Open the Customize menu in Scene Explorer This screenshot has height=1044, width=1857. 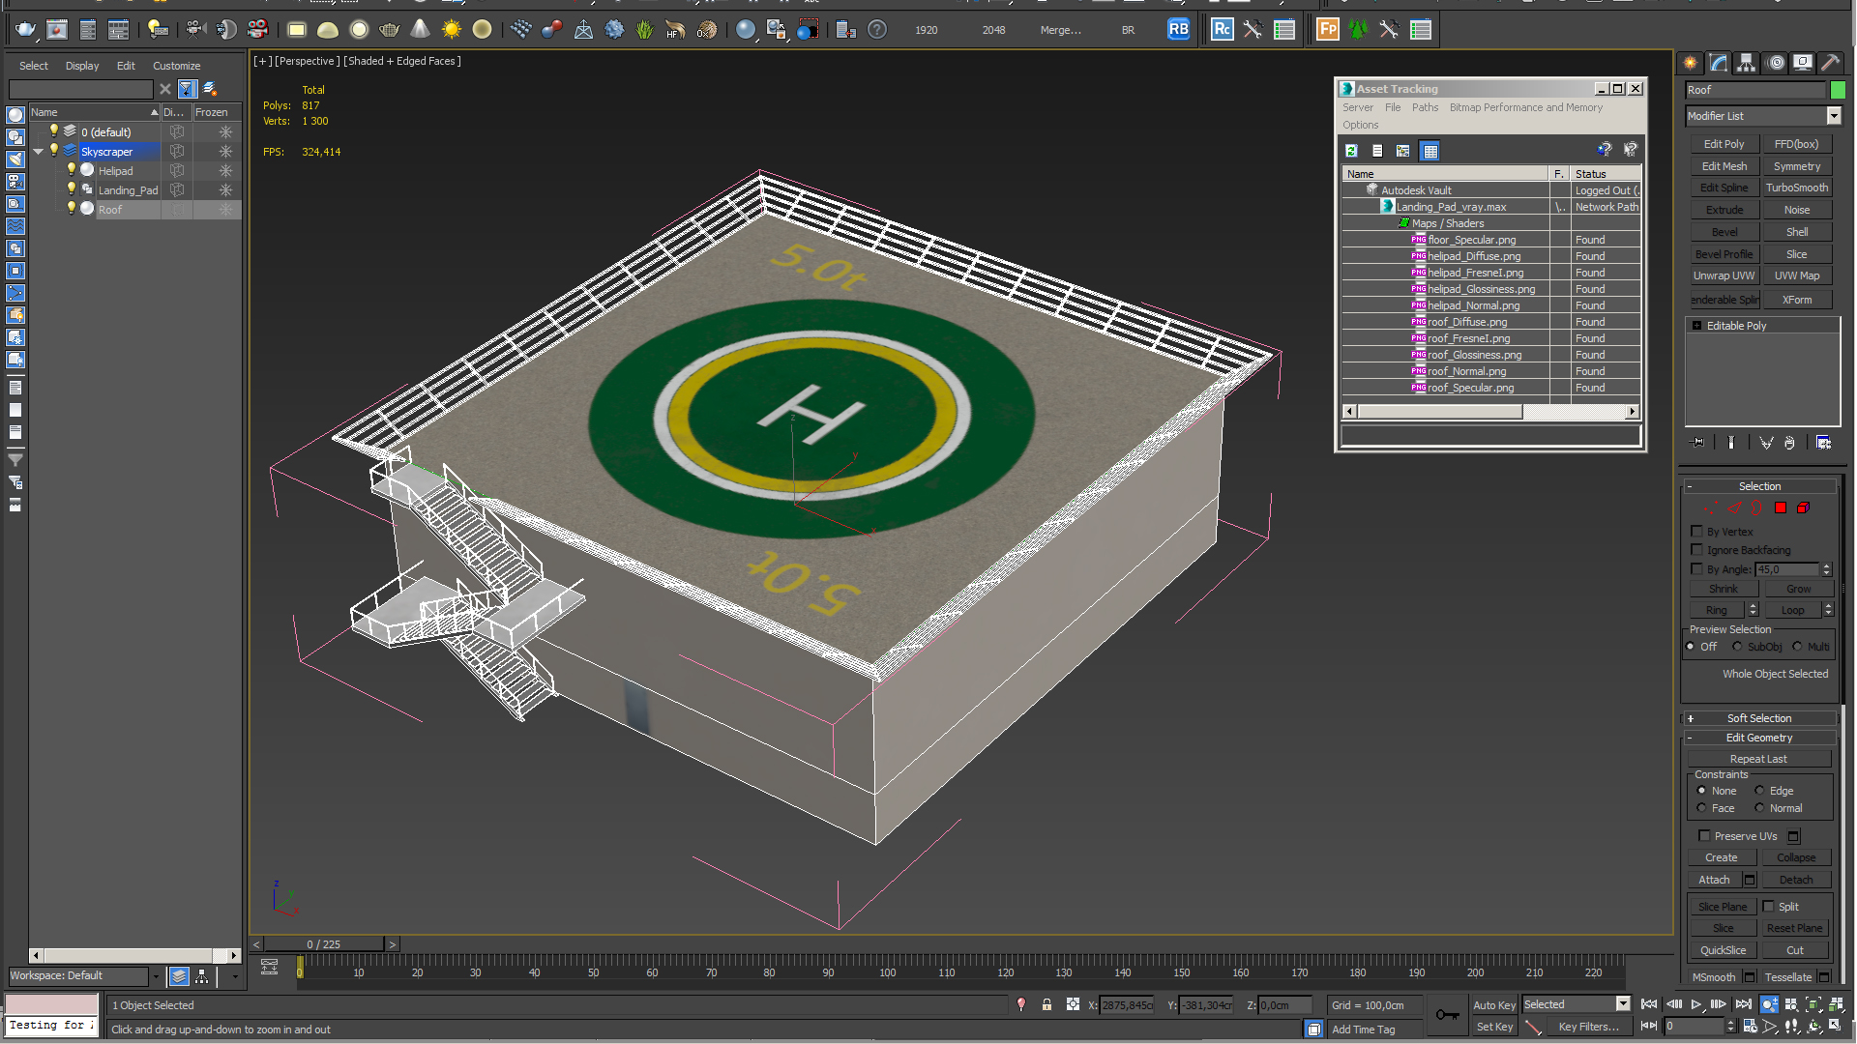click(176, 66)
